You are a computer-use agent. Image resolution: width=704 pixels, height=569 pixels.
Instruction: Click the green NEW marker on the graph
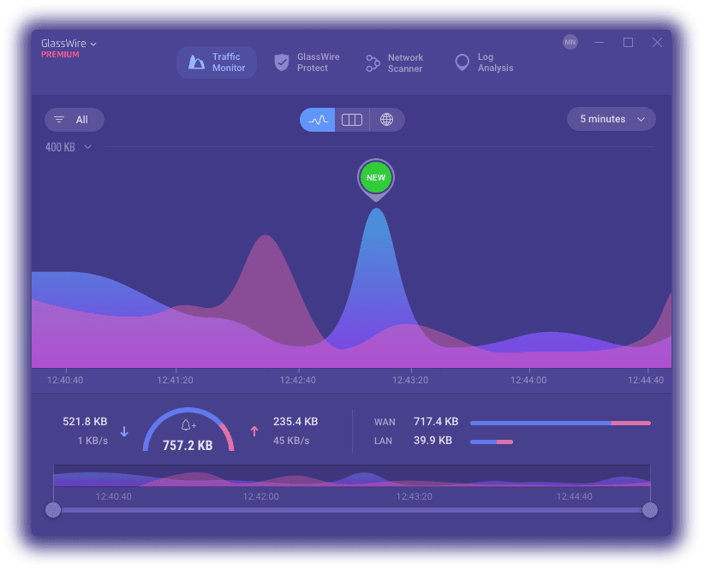point(375,177)
